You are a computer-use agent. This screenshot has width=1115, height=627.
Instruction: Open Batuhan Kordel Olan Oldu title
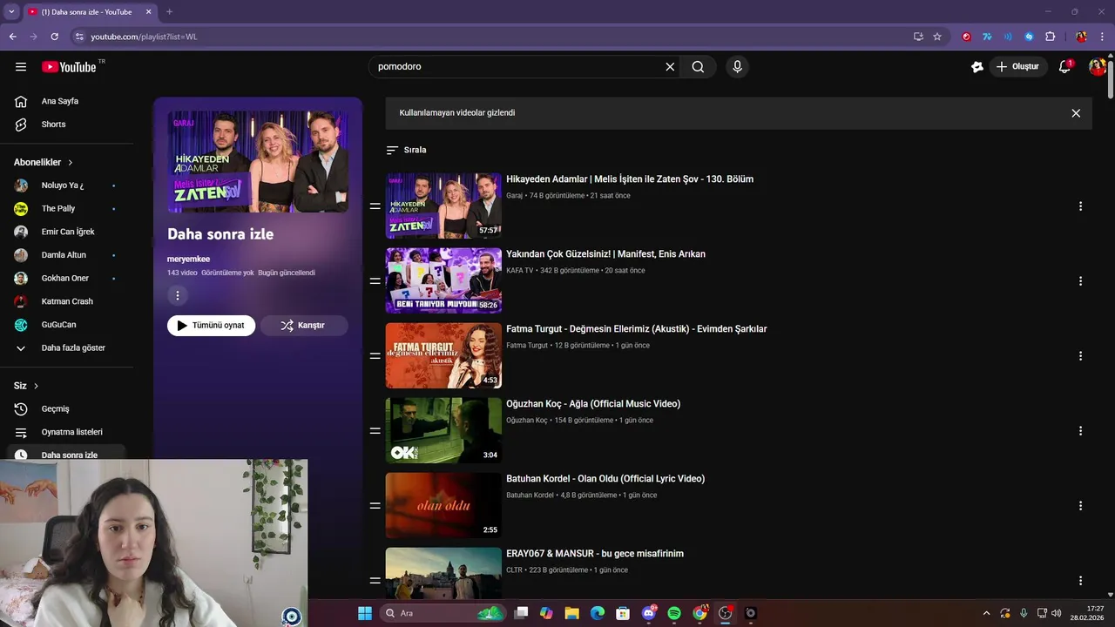click(605, 479)
